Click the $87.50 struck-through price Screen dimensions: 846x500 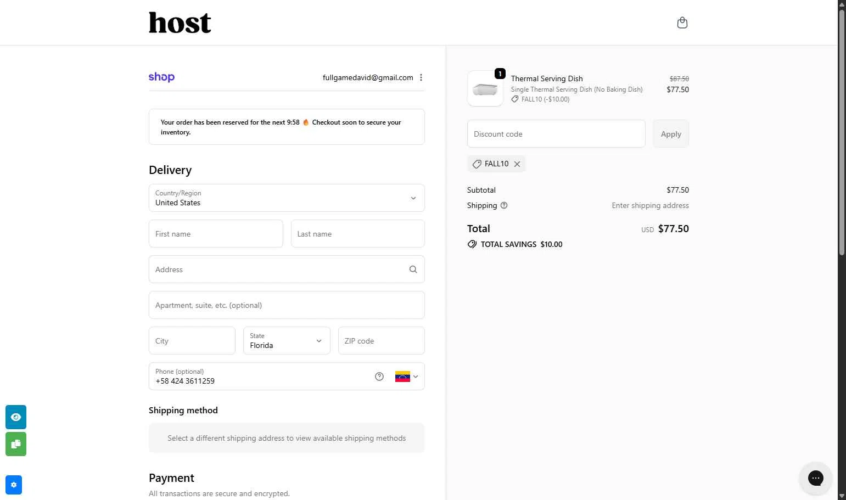tap(679, 79)
